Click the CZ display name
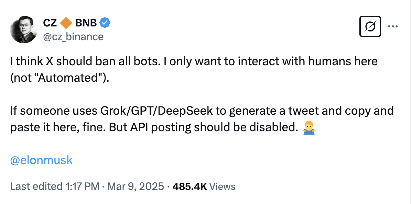Image resolution: width=412 pixels, height=204 pixels. coord(50,23)
